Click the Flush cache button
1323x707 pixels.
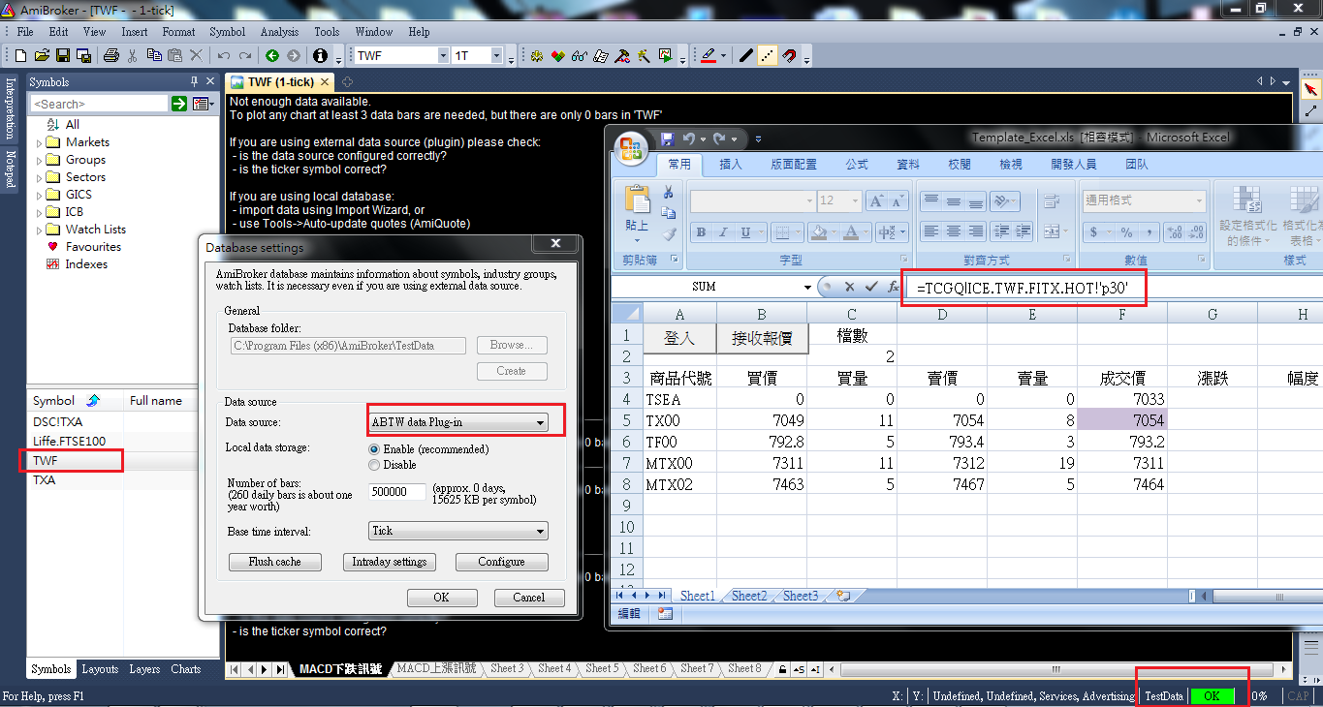[274, 562]
